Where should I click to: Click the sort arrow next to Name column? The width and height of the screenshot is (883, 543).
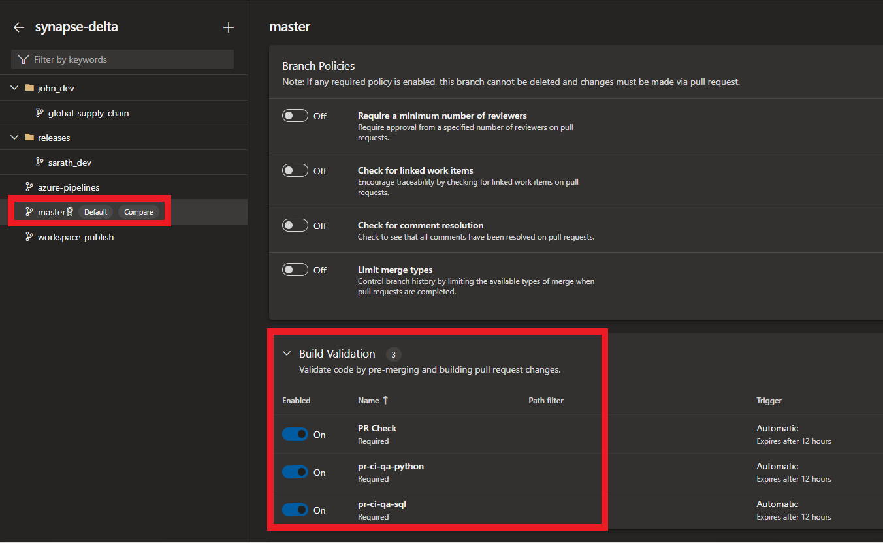385,400
